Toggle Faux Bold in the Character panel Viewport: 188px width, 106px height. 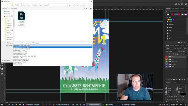(x=167, y=97)
